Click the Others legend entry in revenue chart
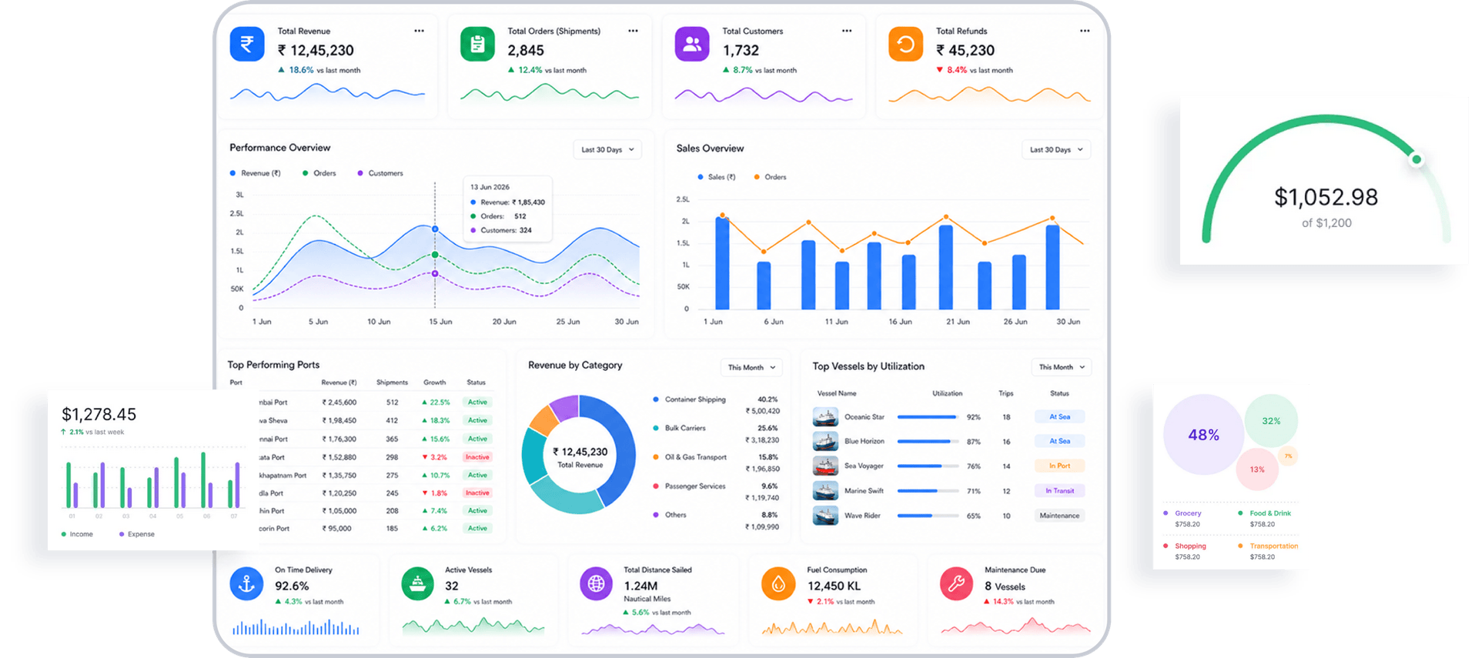1478x658 pixels. [670, 515]
